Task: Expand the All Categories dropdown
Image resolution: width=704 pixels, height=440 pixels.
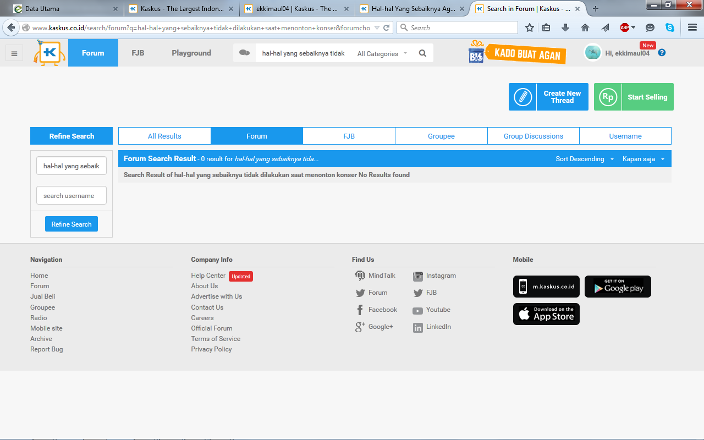Action: click(x=382, y=53)
